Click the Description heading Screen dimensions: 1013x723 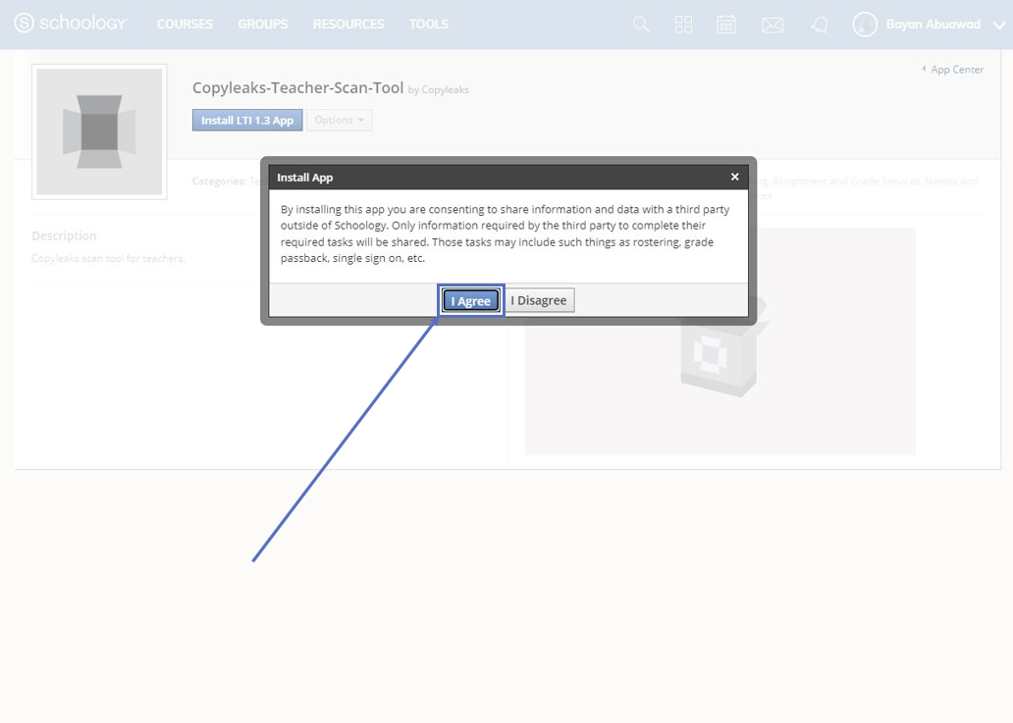(64, 235)
